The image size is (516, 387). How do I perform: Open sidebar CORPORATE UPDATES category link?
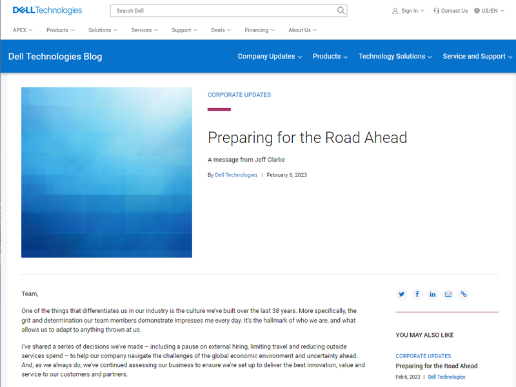423,356
